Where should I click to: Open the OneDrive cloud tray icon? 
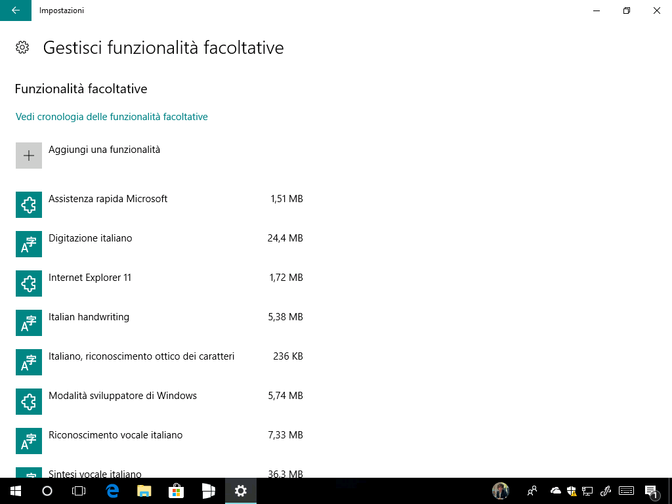(x=556, y=491)
